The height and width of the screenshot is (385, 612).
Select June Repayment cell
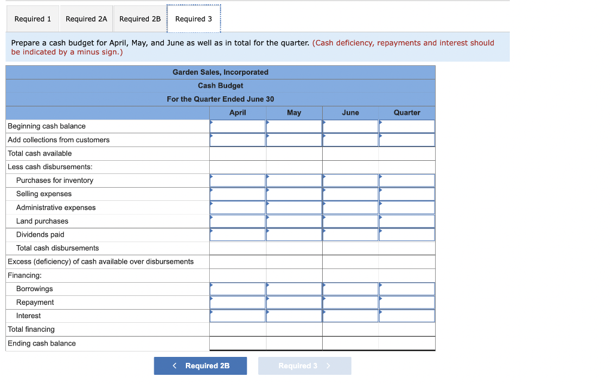(350, 302)
